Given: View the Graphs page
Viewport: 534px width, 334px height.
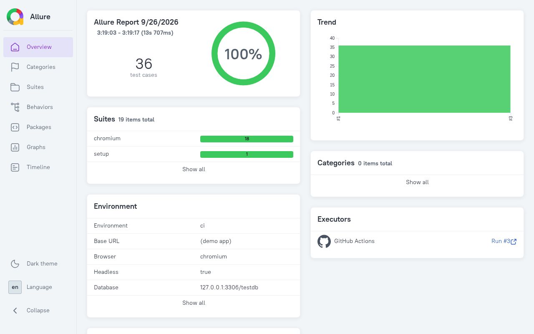Looking at the screenshot, I should [x=38, y=147].
